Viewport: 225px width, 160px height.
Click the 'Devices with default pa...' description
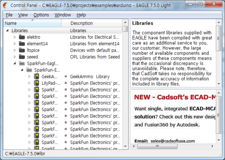(x=95, y=50)
